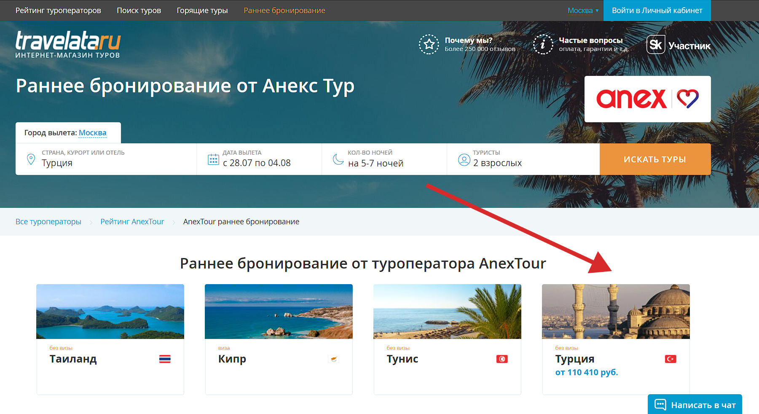The height and width of the screenshot is (414, 759).
Task: Open Горящие туры menu item
Action: click(x=202, y=11)
